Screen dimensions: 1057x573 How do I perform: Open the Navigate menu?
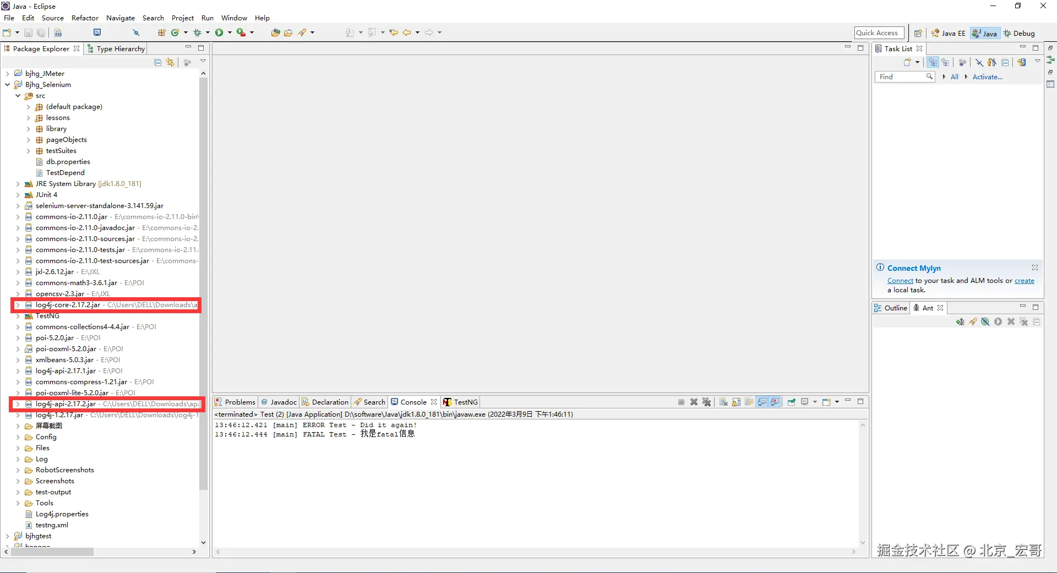[x=121, y=18]
